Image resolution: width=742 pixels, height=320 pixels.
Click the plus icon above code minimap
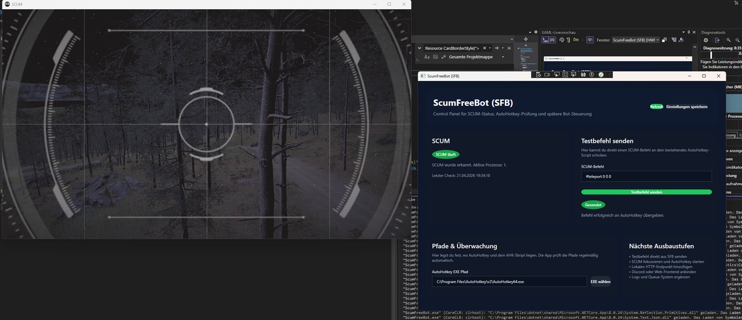[526, 39]
